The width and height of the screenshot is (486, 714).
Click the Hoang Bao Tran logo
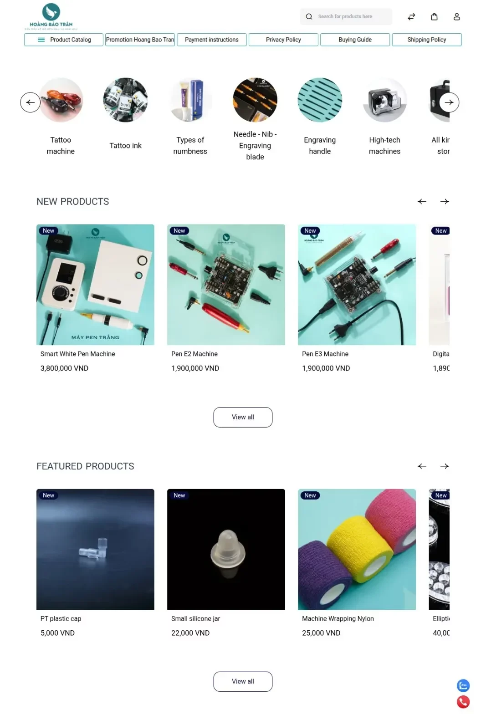(x=51, y=16)
